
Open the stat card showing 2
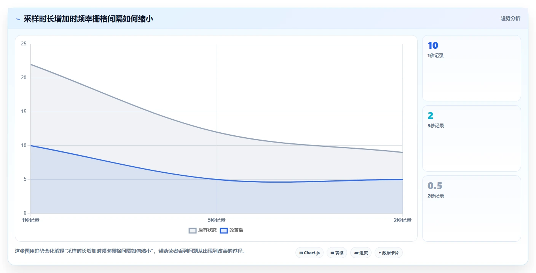(x=471, y=138)
